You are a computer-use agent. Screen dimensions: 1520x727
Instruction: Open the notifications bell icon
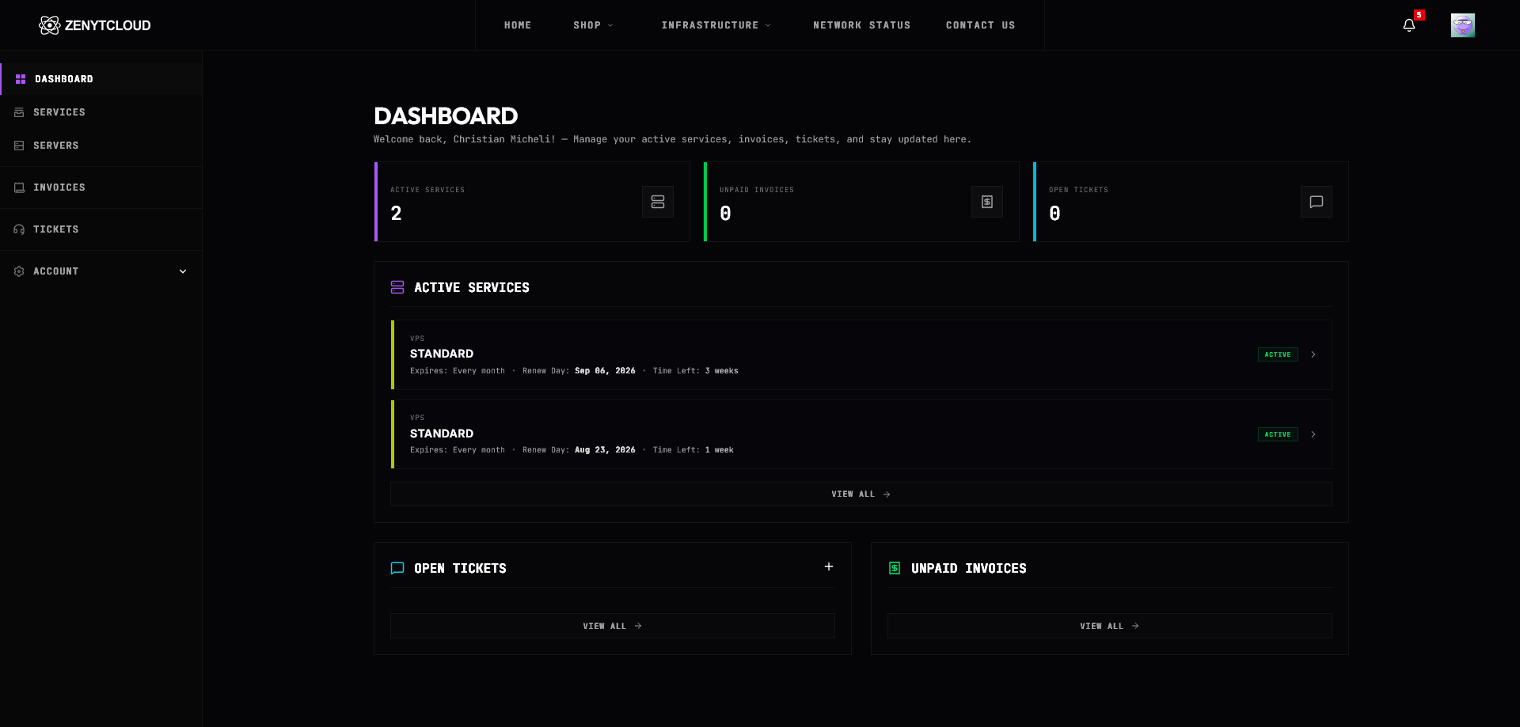pyautogui.click(x=1409, y=25)
